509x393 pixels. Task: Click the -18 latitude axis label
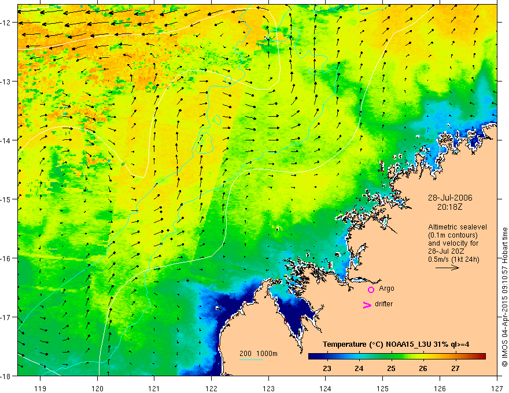click(x=6, y=376)
